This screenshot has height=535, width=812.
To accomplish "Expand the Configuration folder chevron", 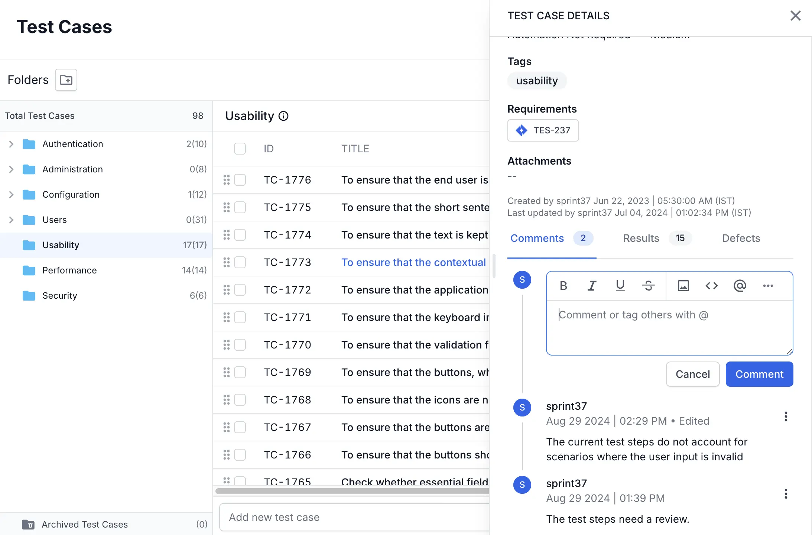I will [11, 195].
